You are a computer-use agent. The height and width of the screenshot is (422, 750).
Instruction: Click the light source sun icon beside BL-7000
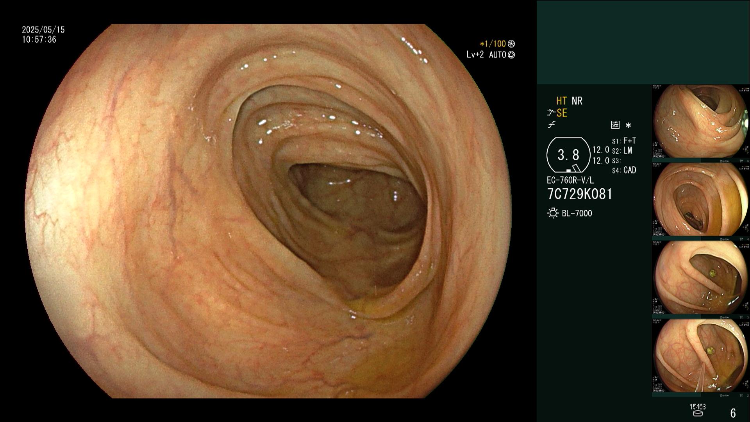pos(553,213)
